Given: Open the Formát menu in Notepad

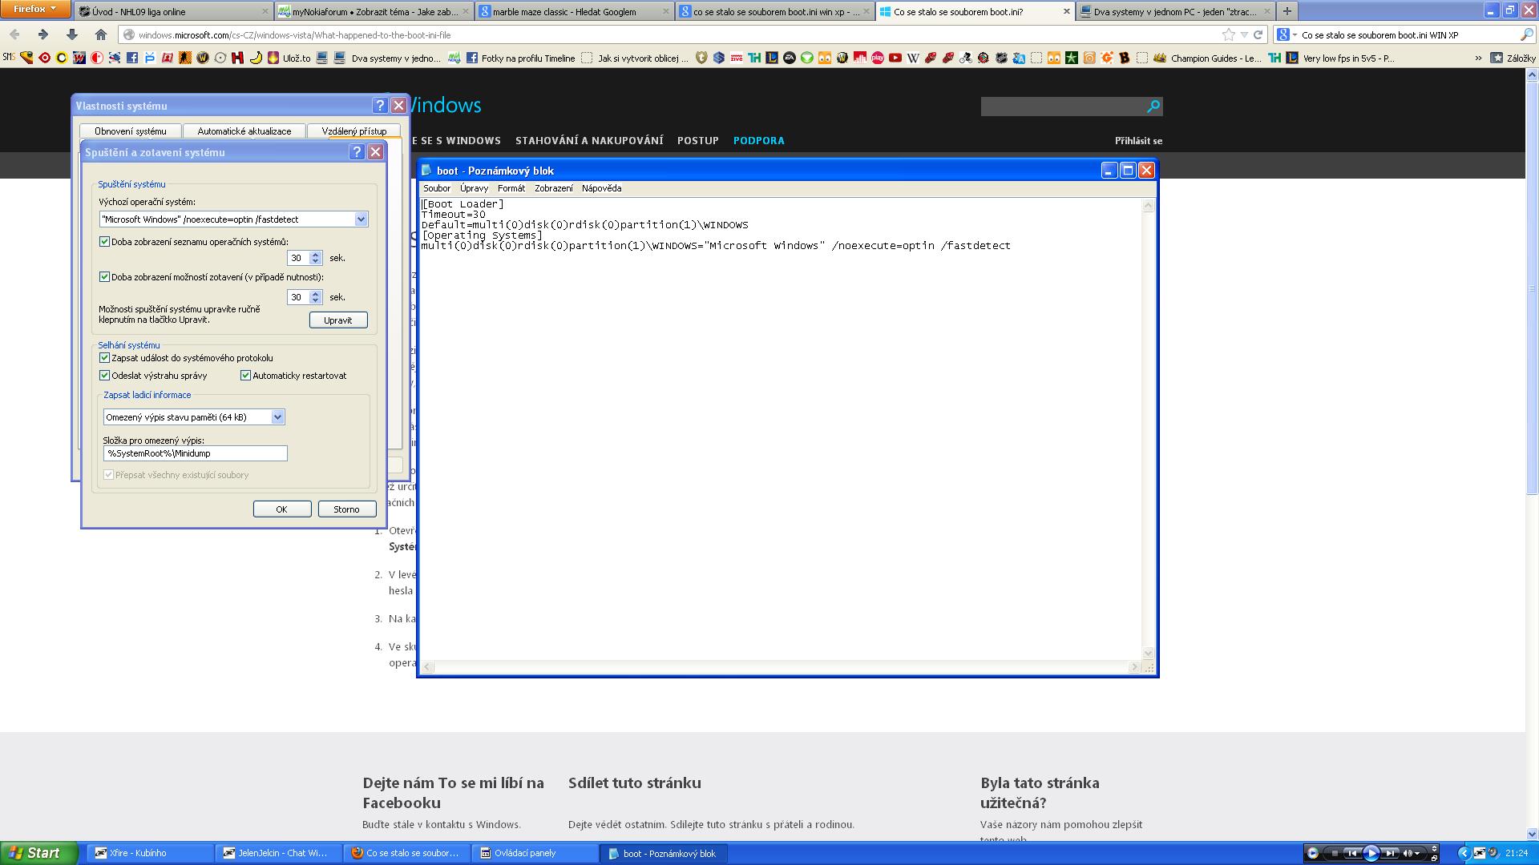Looking at the screenshot, I should point(511,188).
